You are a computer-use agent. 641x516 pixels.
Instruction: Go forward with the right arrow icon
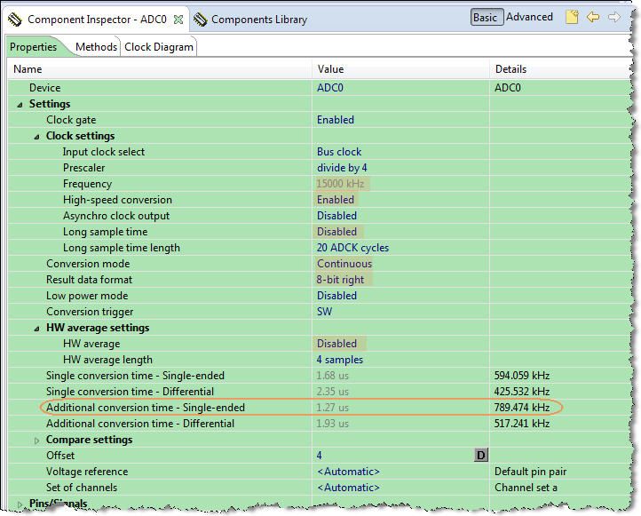614,17
